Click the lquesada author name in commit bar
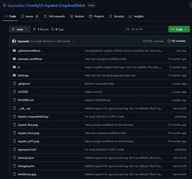This screenshot has height=179, width=192. (x=23, y=41)
